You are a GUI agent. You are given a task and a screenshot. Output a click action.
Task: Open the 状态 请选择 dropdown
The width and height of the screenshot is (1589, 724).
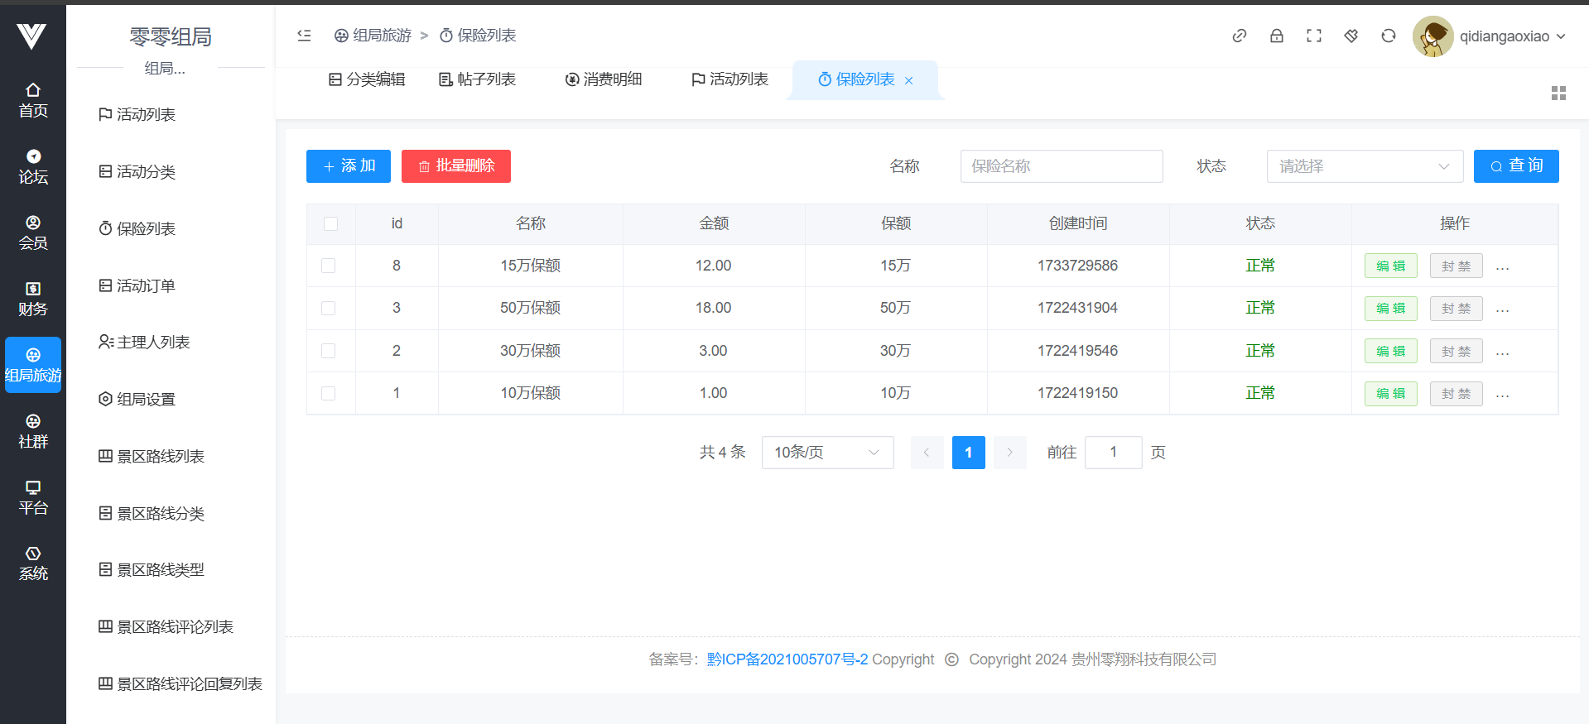(x=1364, y=166)
